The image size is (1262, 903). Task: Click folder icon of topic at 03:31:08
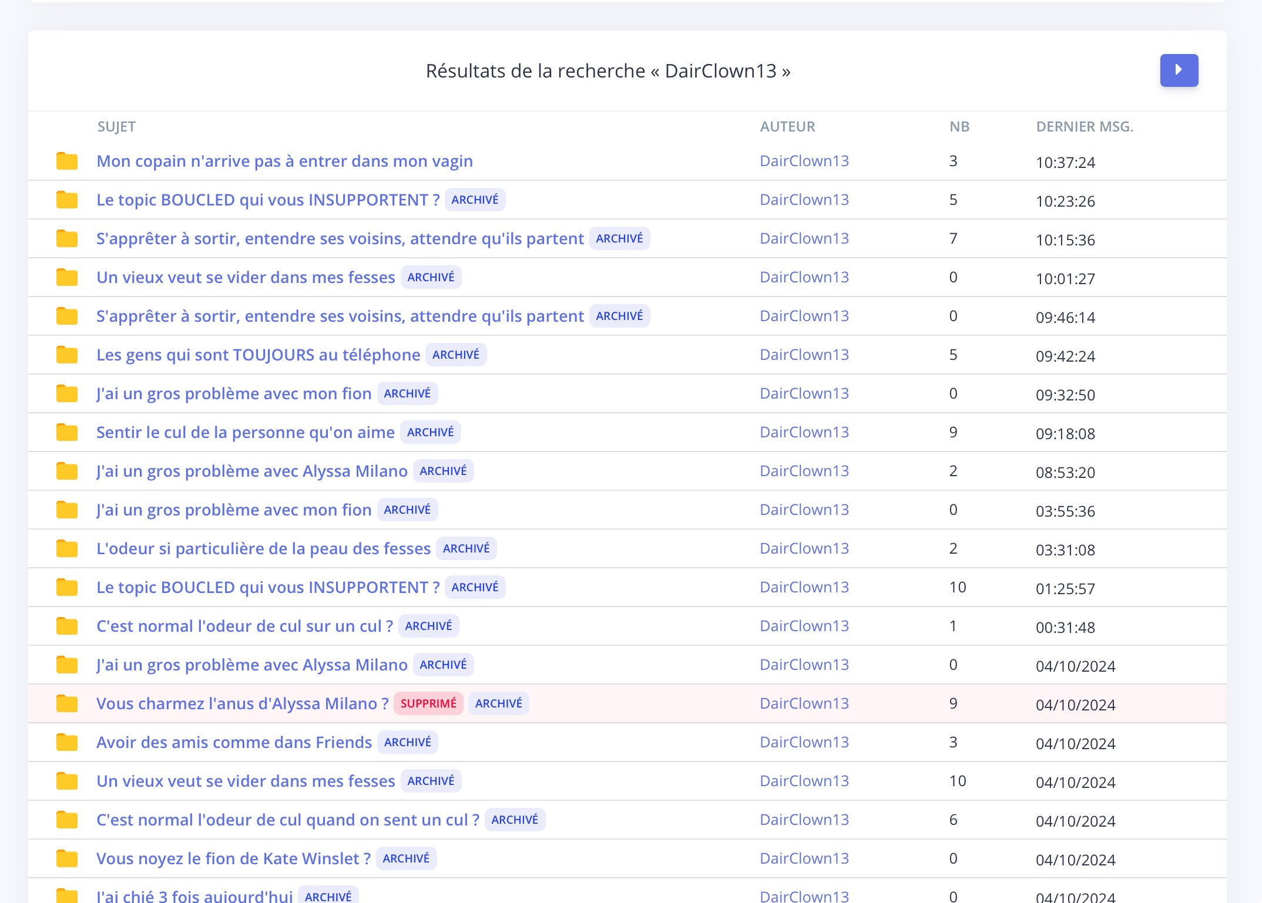coord(67,548)
